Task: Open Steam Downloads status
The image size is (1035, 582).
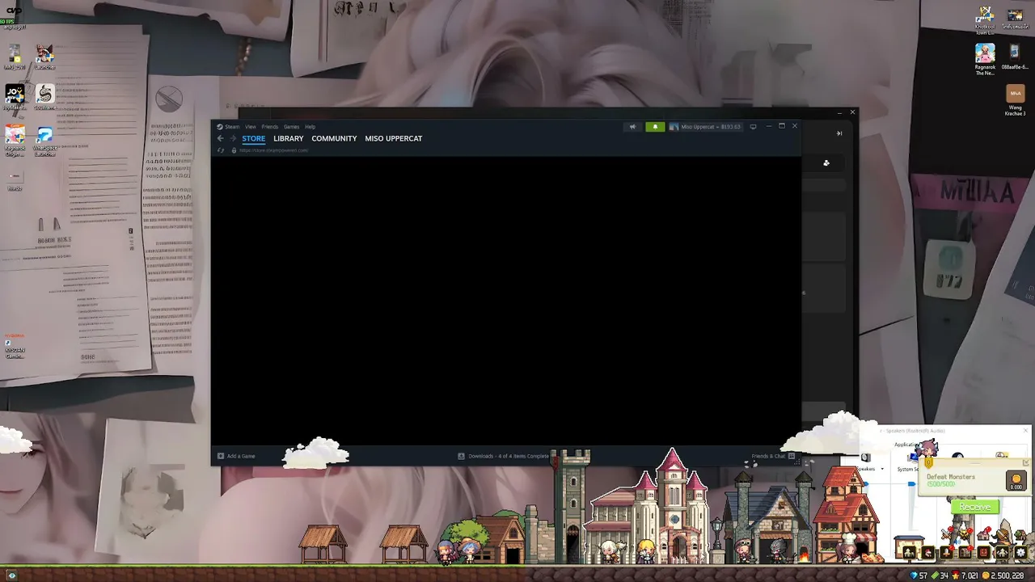Action: pos(504,456)
